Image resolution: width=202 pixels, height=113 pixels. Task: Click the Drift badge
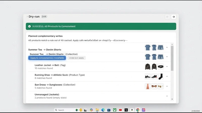coord(44,17)
